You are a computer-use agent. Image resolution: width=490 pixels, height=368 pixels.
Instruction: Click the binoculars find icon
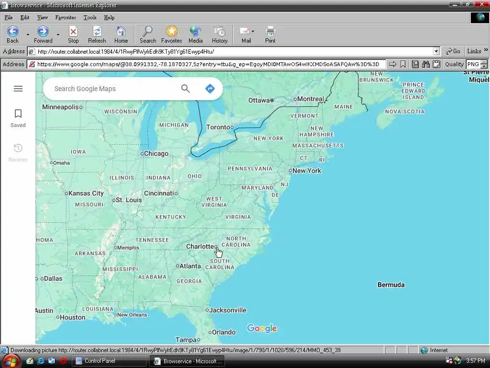pos(425,64)
